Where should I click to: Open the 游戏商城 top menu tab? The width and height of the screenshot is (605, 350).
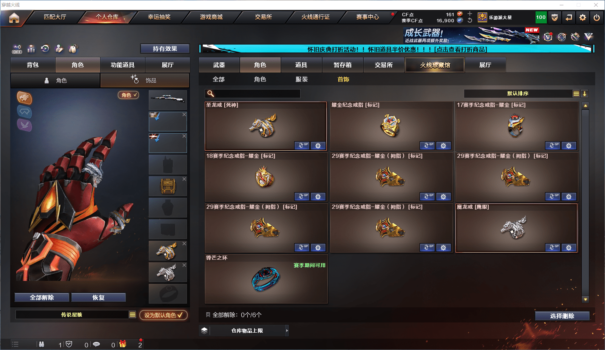tap(211, 17)
